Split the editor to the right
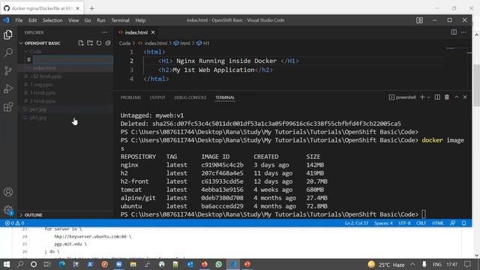 pos(454,32)
